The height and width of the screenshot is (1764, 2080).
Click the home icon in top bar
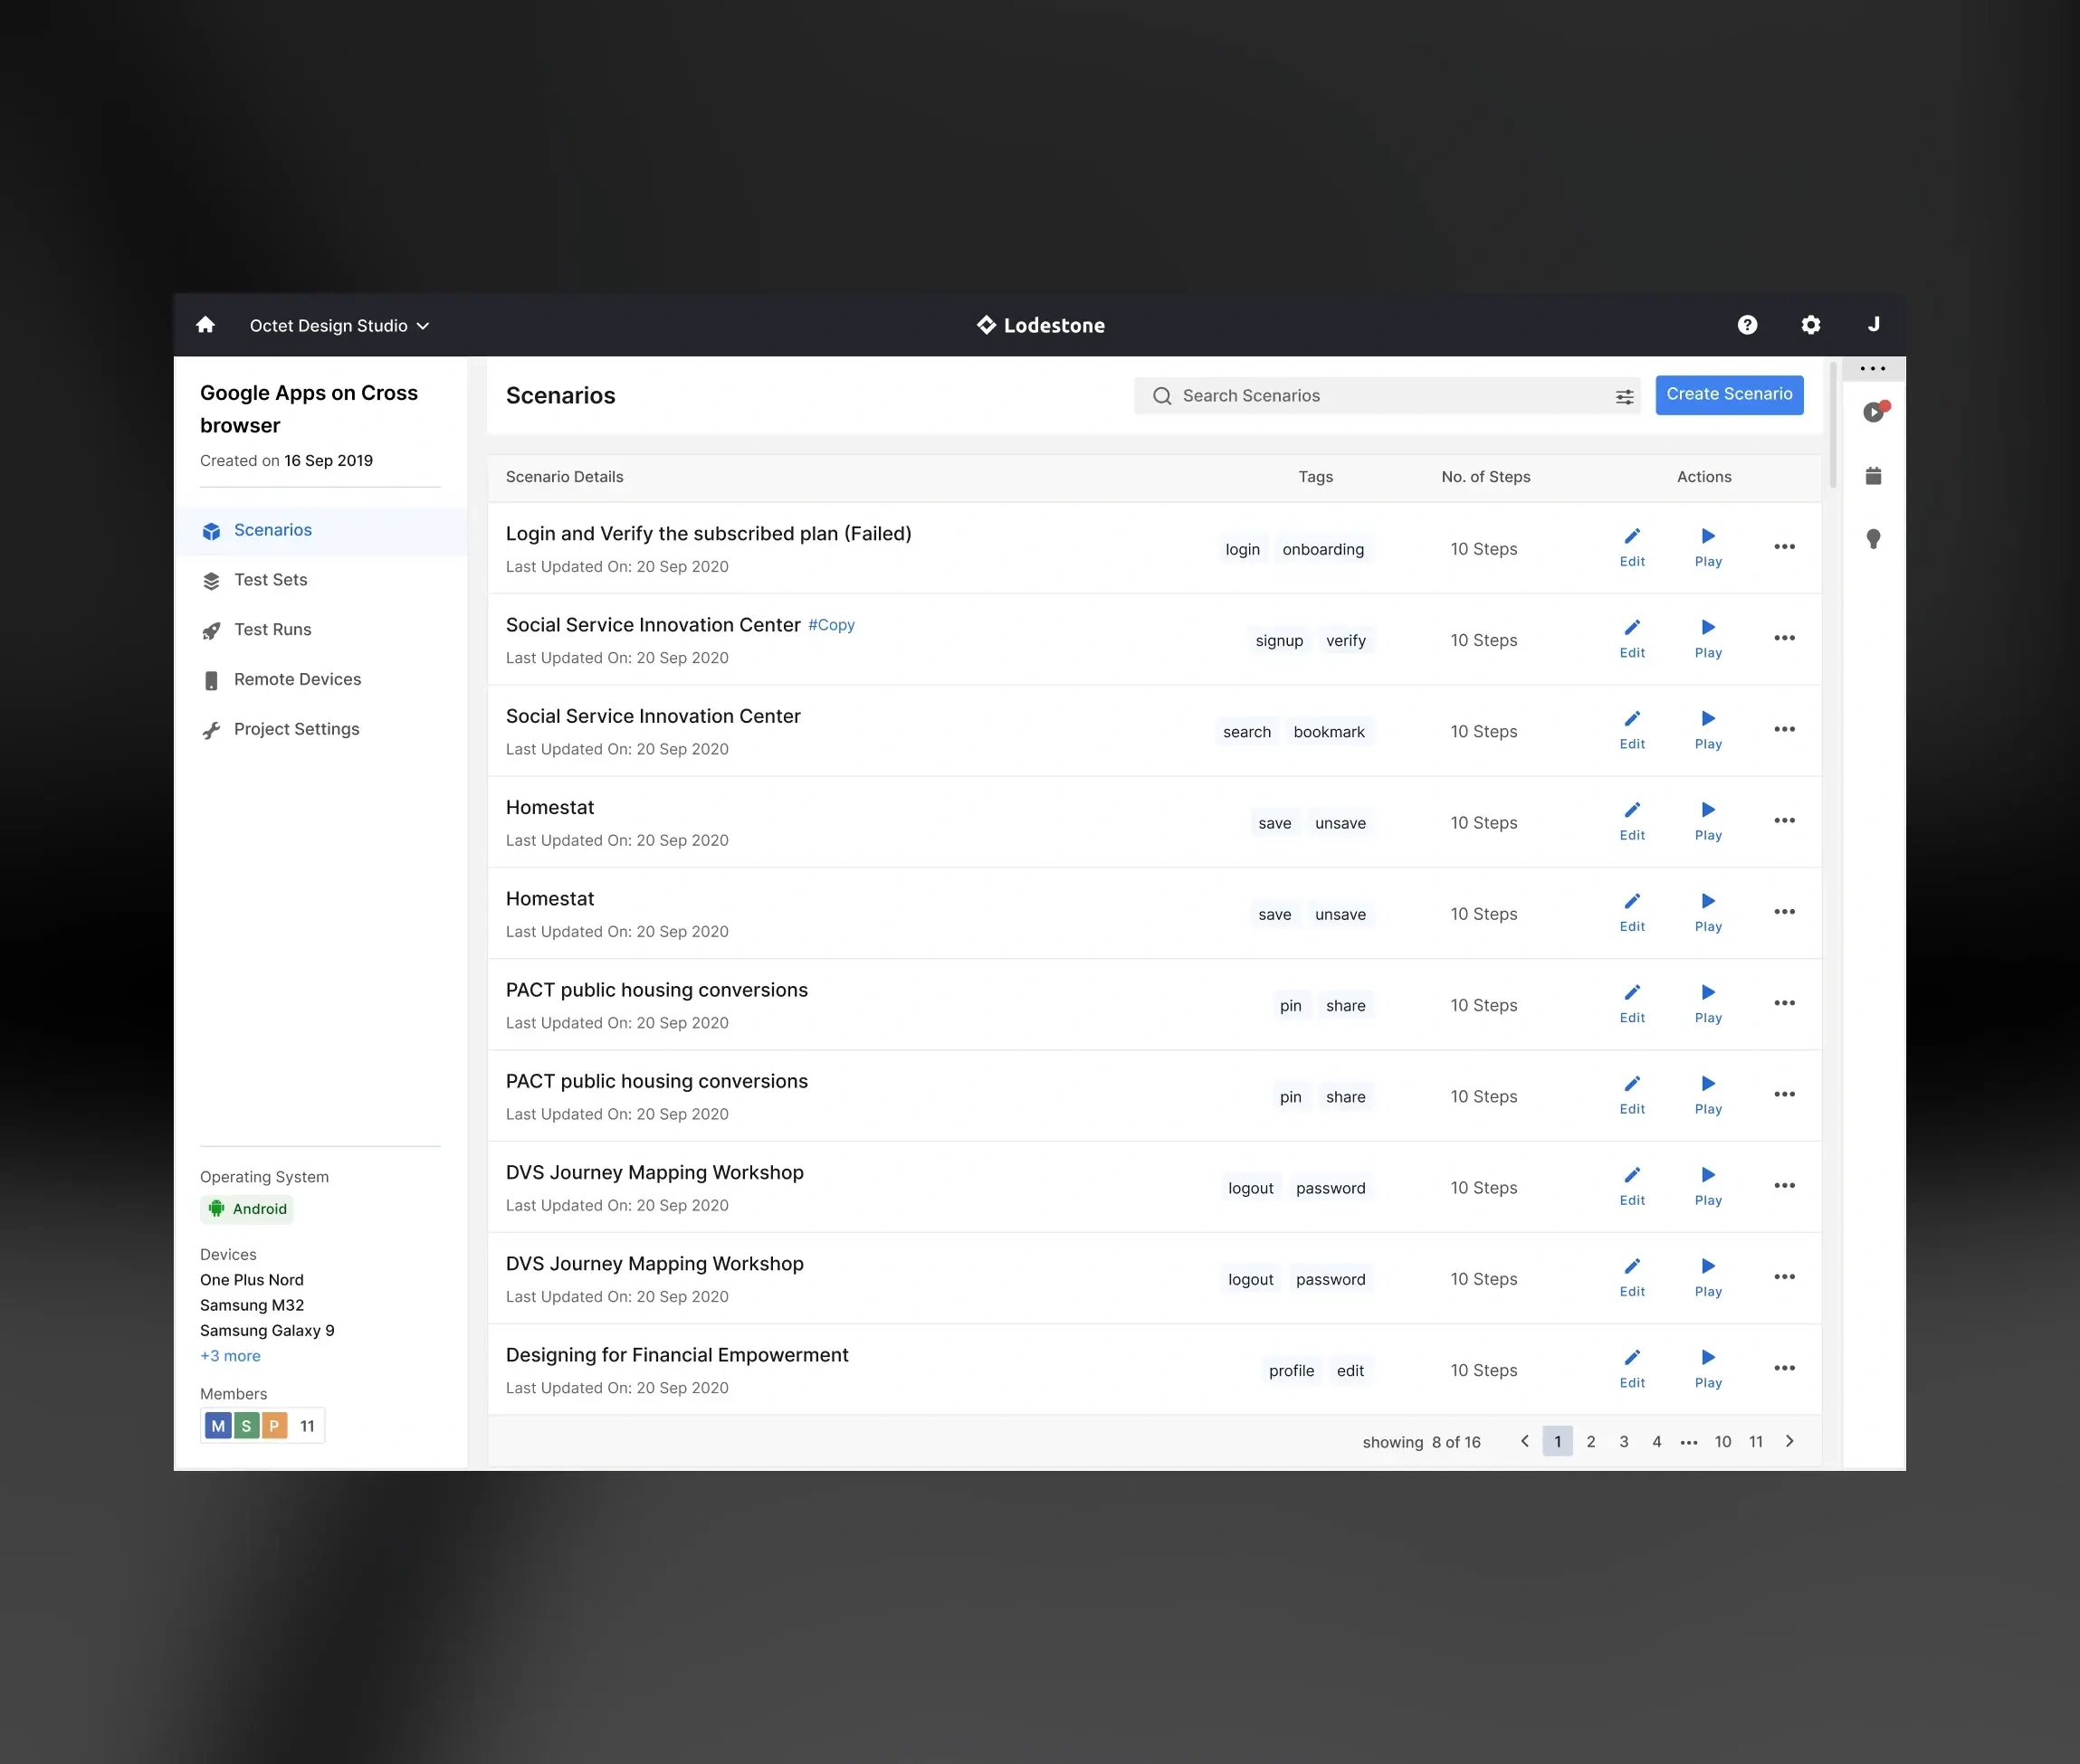point(205,325)
